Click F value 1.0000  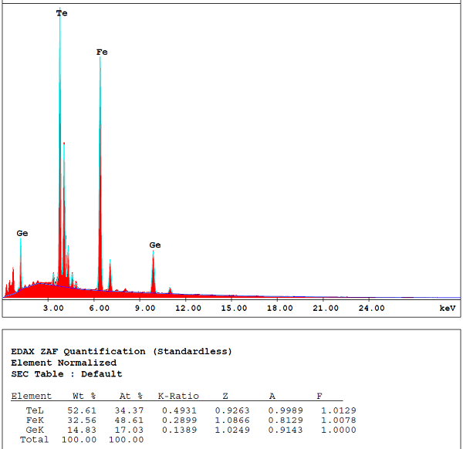[339, 430]
